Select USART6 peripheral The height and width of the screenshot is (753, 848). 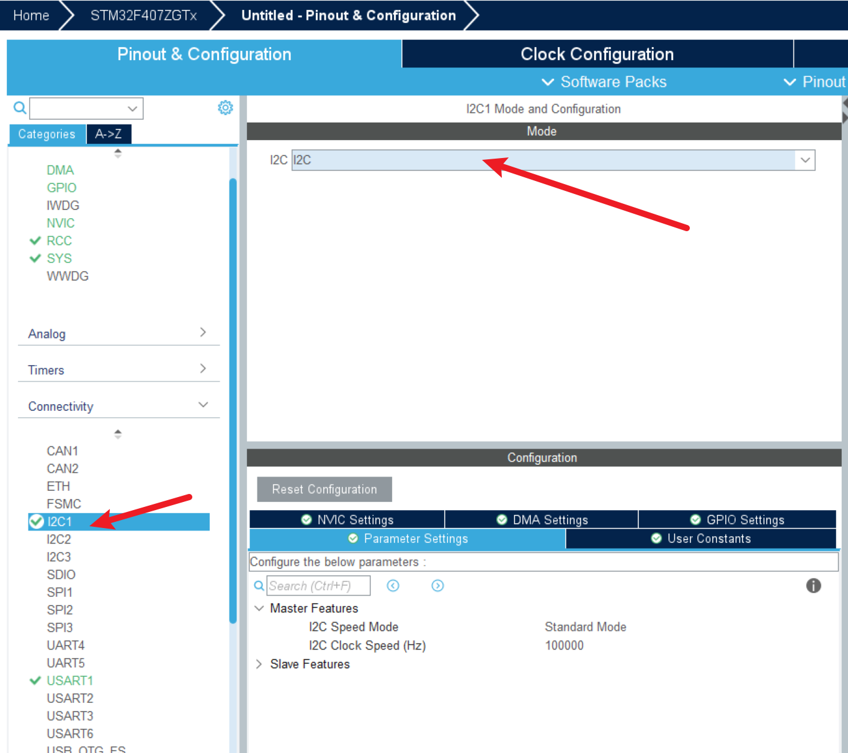pyautogui.click(x=69, y=733)
